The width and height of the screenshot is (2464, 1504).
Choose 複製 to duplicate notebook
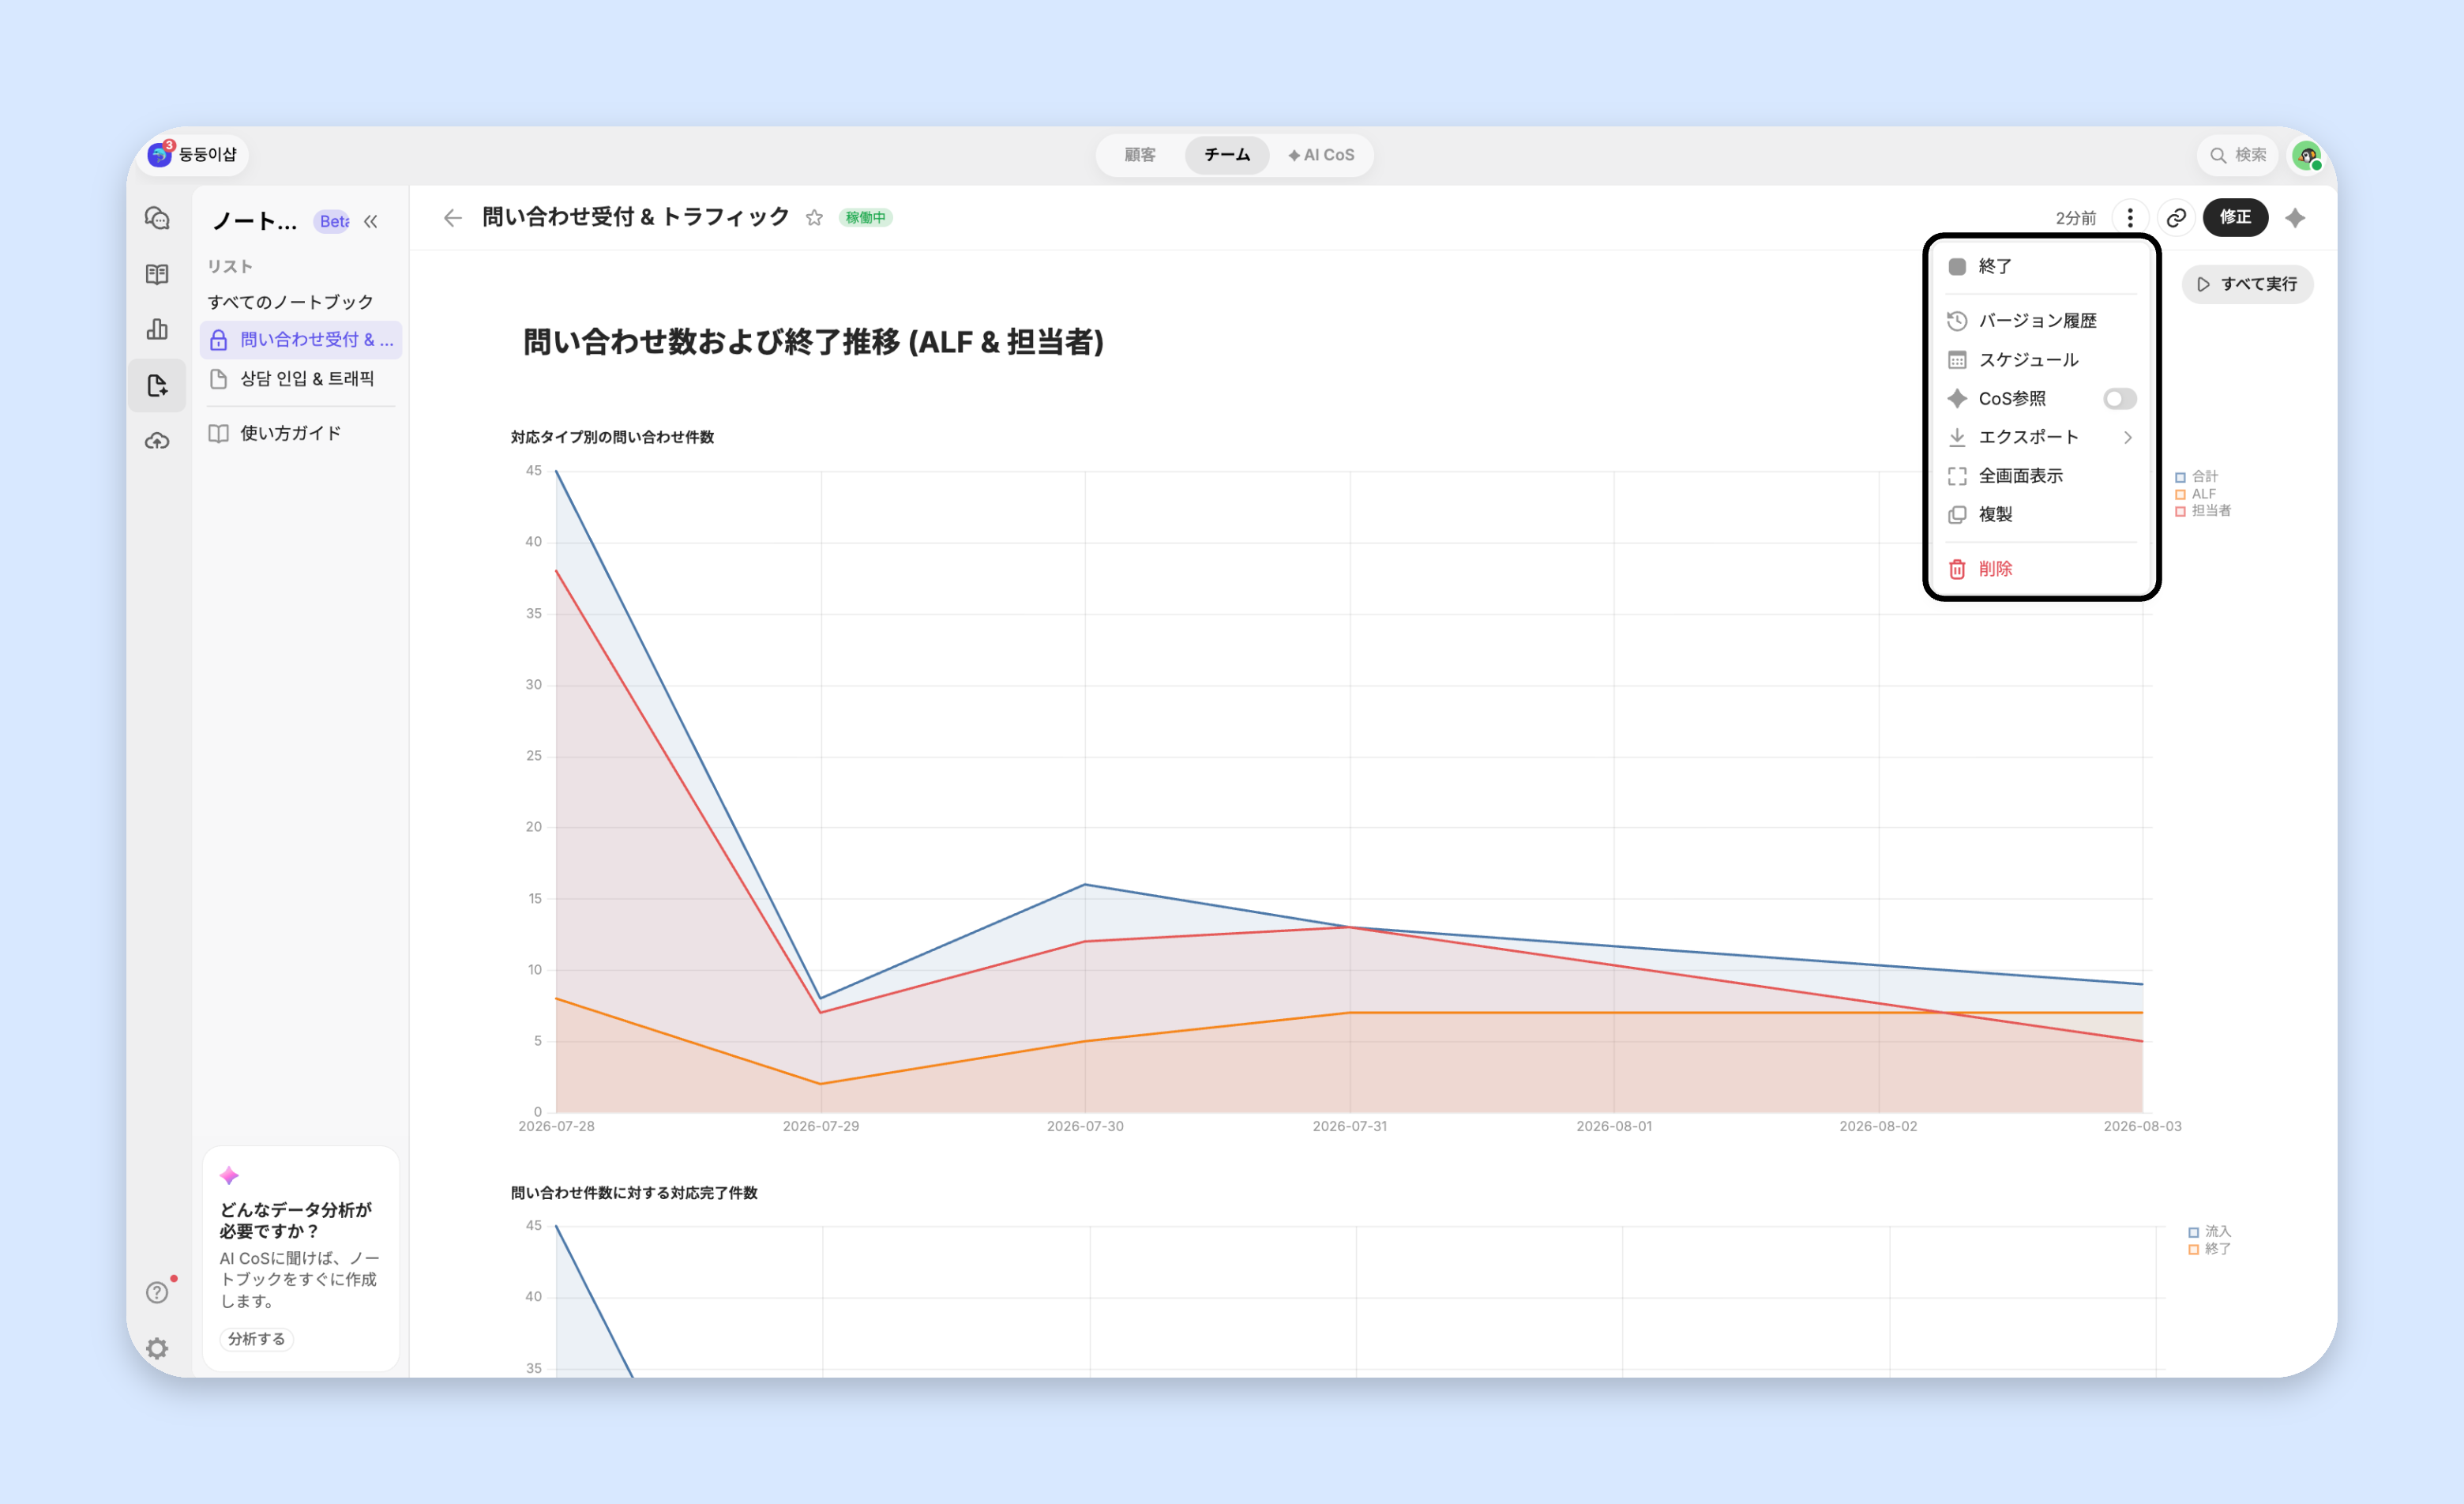pos(2041,514)
